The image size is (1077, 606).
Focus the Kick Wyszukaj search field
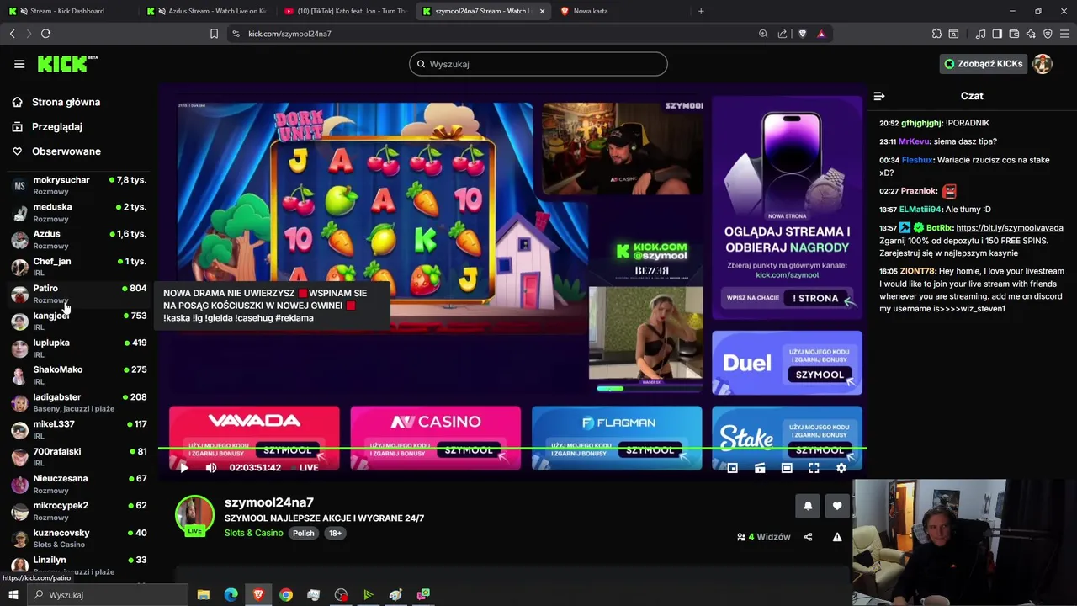538,64
